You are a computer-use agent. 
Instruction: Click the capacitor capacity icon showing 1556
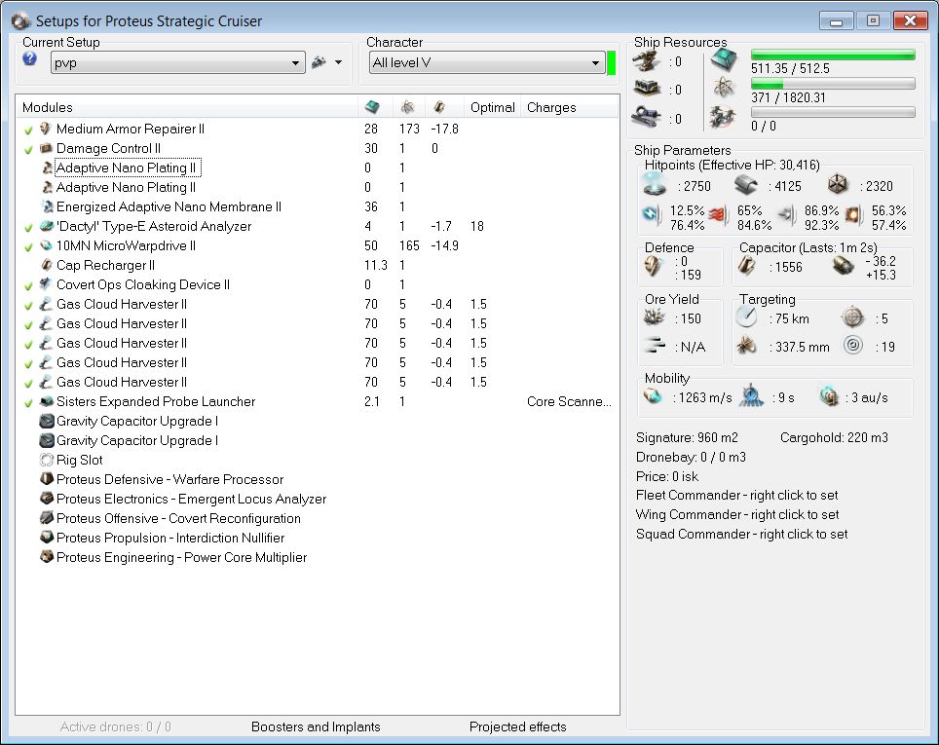click(x=745, y=265)
